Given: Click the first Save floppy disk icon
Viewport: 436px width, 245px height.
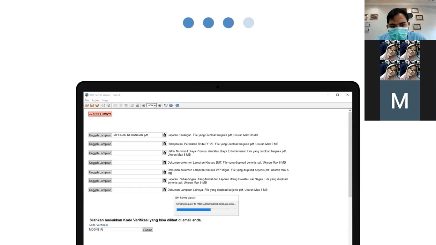Looking at the screenshot, I should tap(92, 106).
